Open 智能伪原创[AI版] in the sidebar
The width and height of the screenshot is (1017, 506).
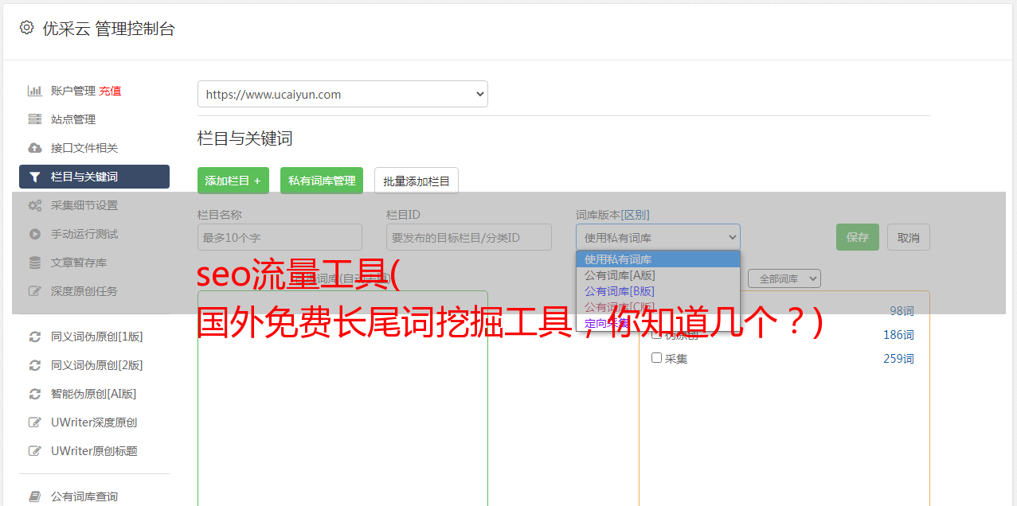click(x=94, y=394)
